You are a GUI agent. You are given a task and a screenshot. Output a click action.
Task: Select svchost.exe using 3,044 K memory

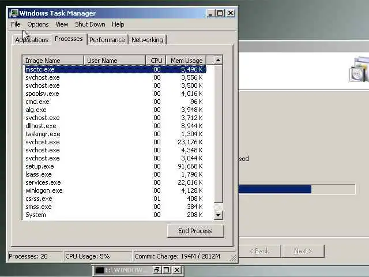[115, 158]
